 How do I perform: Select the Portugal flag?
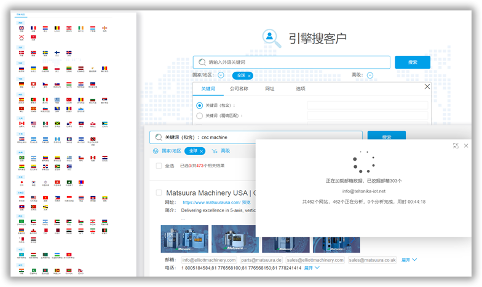(x=33, y=99)
